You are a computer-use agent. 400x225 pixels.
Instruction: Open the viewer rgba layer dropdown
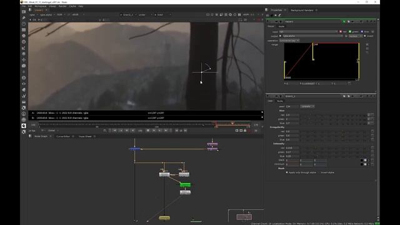[x=33, y=14]
